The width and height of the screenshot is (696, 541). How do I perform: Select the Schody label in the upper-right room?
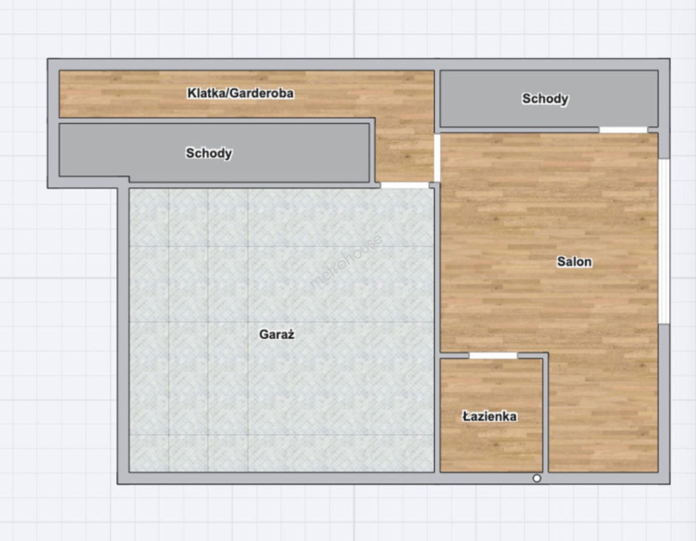[545, 99]
